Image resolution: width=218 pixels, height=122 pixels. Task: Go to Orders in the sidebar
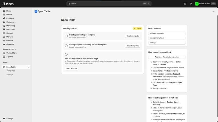click(9, 15)
